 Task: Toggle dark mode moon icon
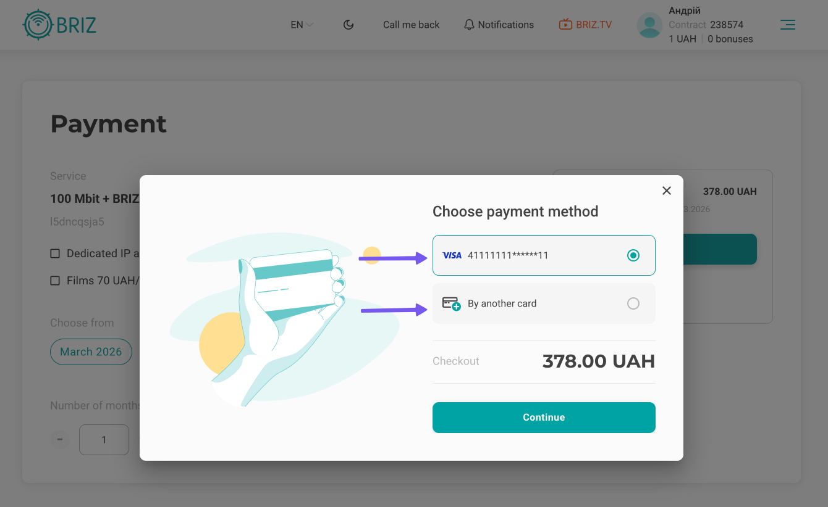349,25
